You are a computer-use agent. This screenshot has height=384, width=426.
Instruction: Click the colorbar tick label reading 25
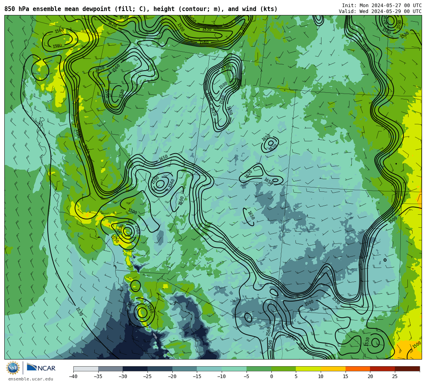[395, 377]
